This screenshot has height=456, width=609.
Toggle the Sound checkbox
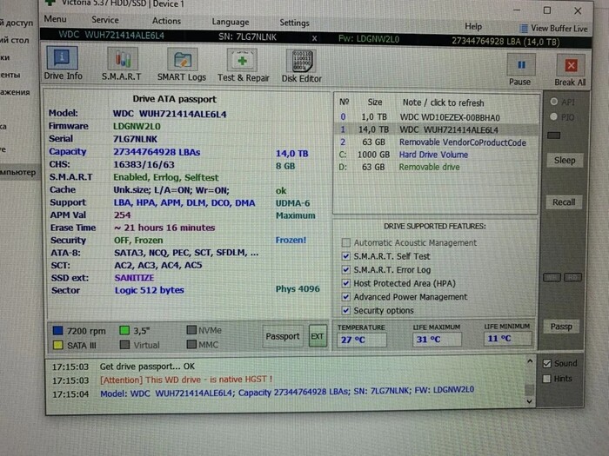[x=546, y=363]
